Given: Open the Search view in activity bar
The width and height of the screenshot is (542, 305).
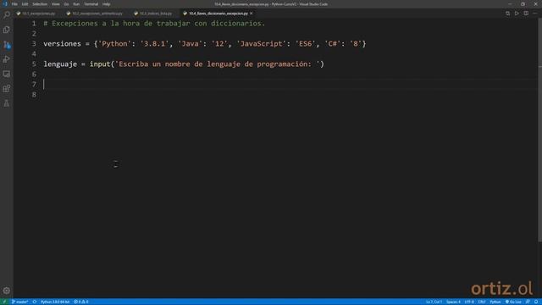Looking at the screenshot, I should coord(6,14).
